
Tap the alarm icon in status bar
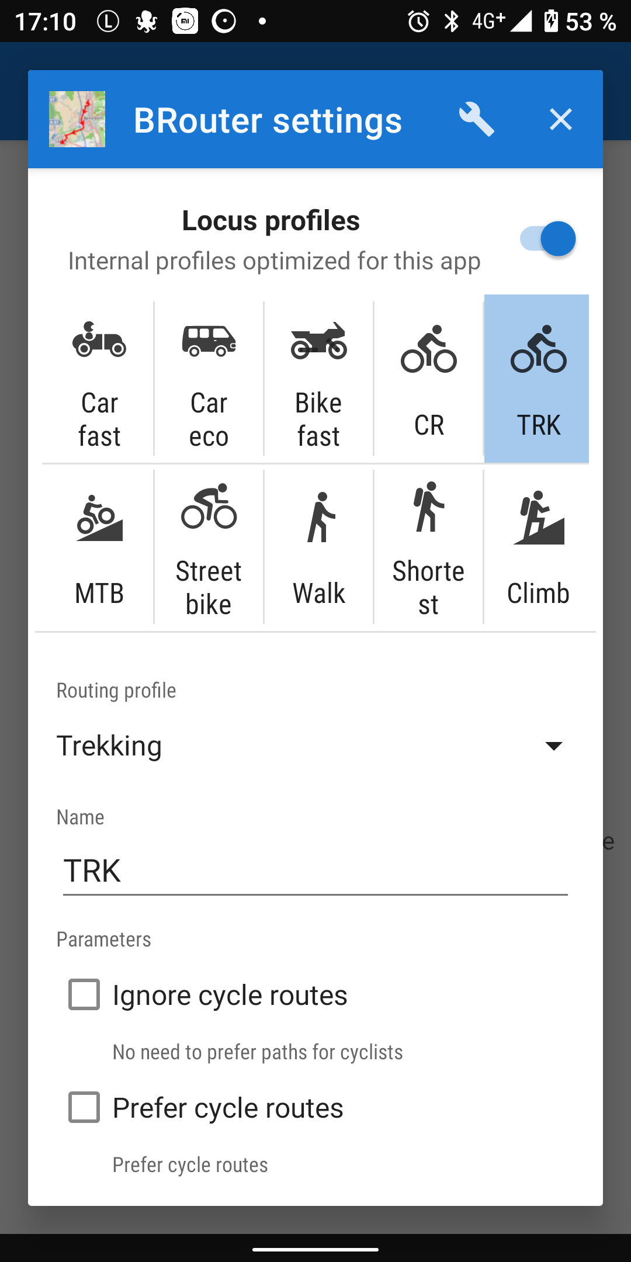coord(418,22)
